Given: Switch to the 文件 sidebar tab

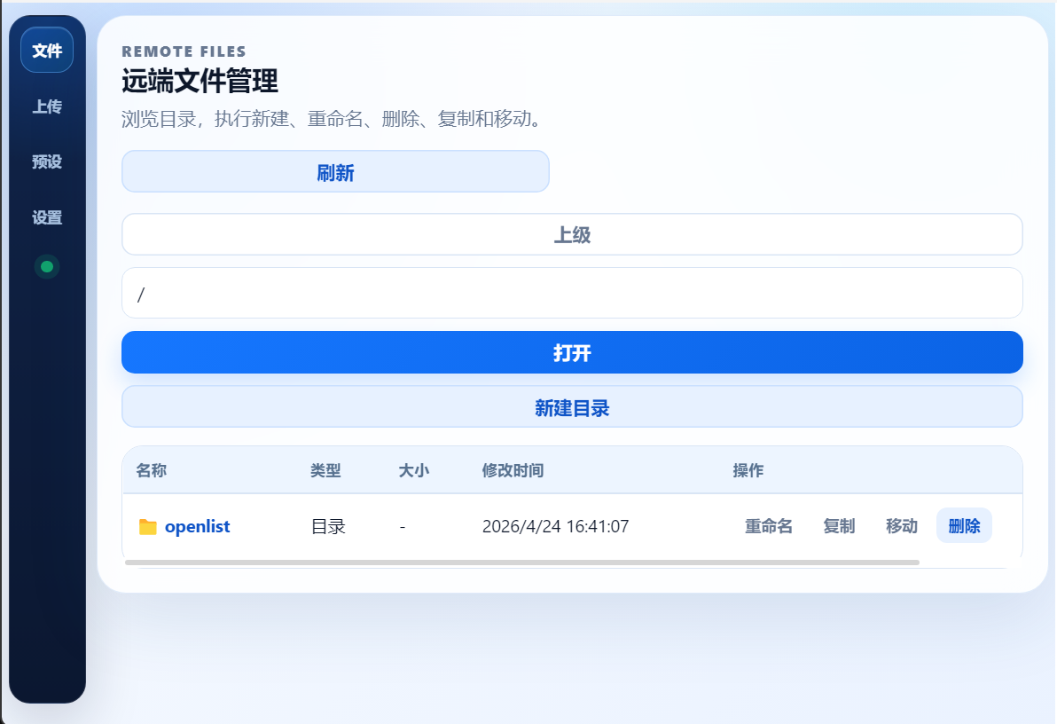Looking at the screenshot, I should click(47, 51).
